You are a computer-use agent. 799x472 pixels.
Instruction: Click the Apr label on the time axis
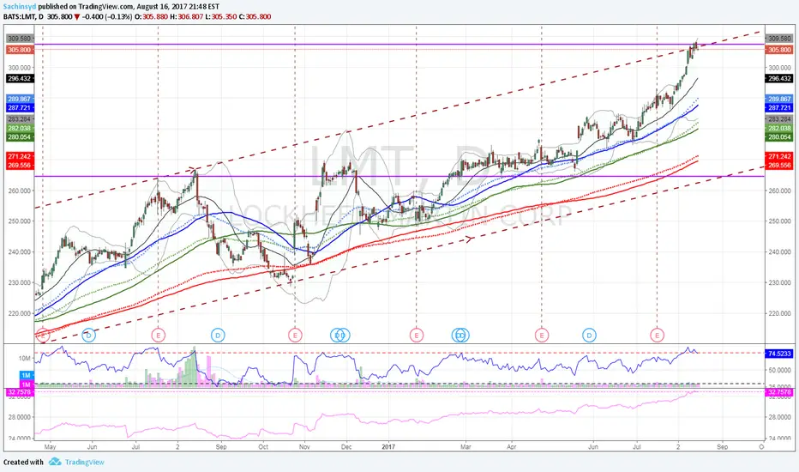(512, 446)
